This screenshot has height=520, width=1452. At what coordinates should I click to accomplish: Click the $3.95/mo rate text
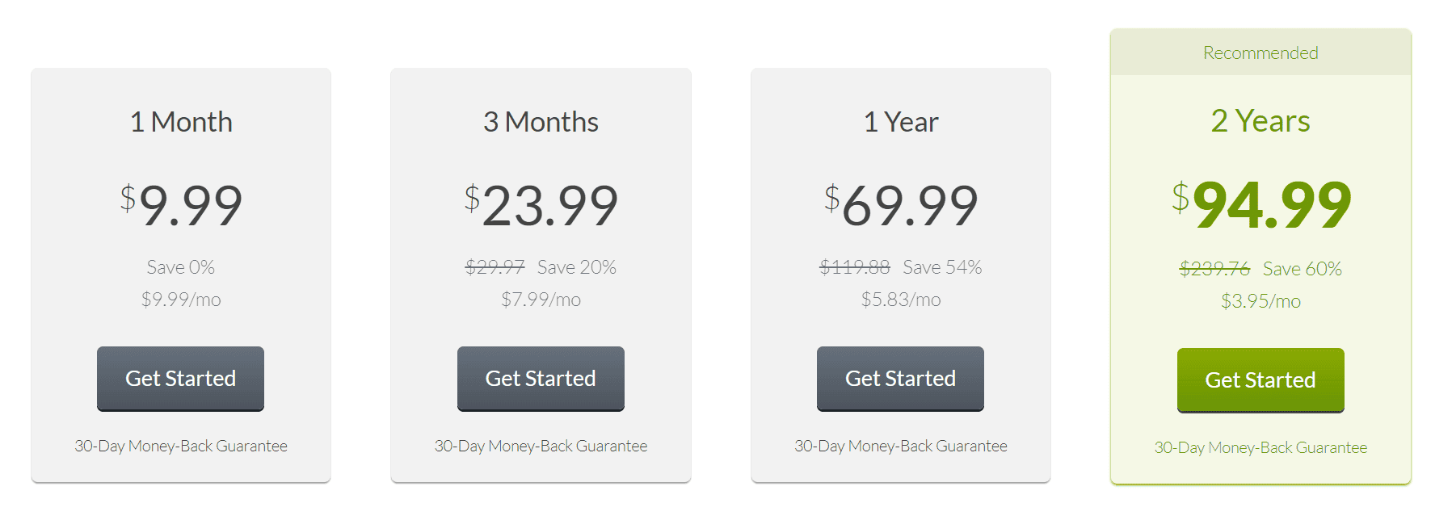(1260, 301)
